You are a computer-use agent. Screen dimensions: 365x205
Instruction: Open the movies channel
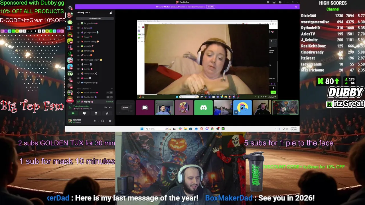tap(95, 69)
